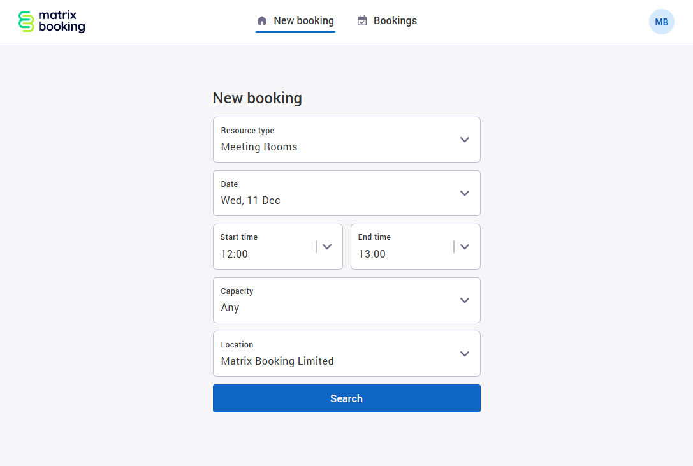Click the Capacity chevron arrow
The height and width of the screenshot is (466, 693).
(465, 300)
